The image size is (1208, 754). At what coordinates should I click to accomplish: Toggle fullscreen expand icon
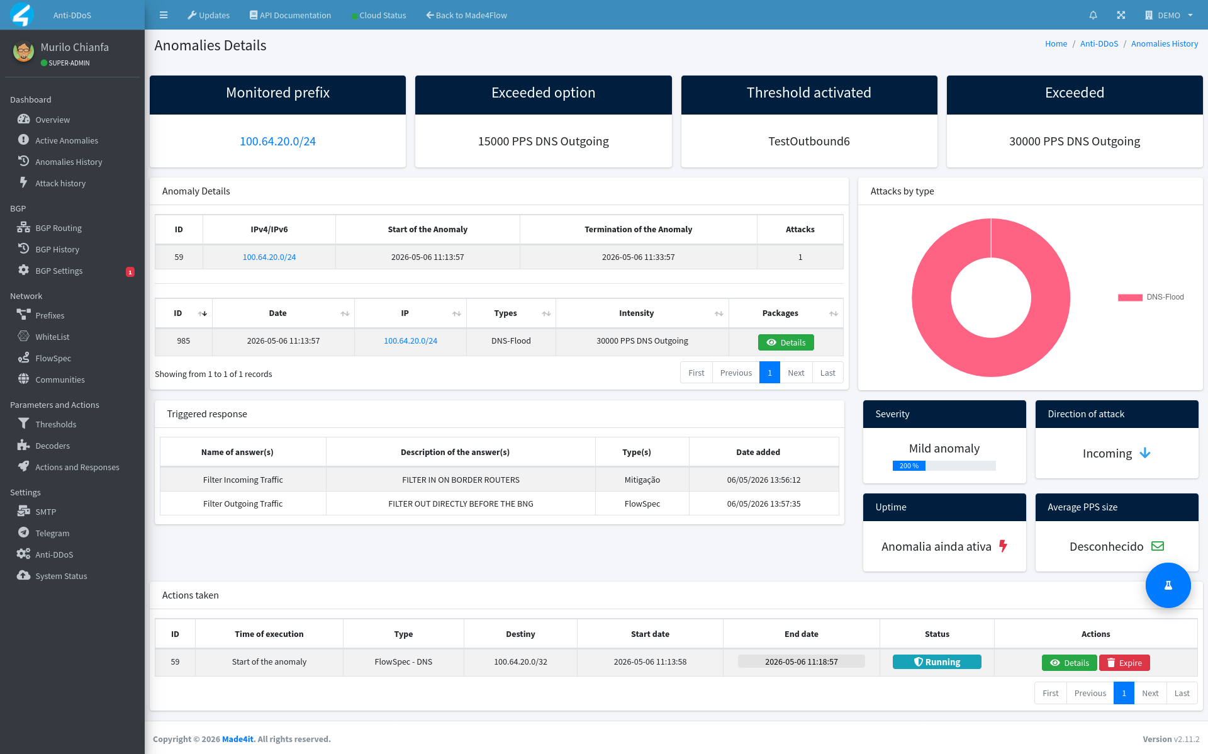coord(1121,15)
